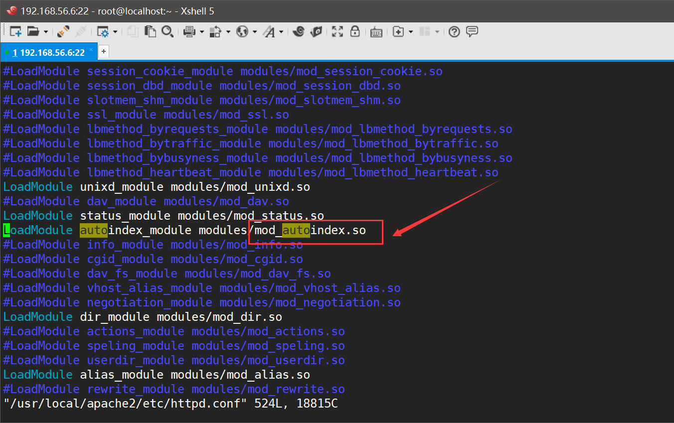Image resolution: width=674 pixels, height=423 pixels.
Task: Click the Print icon
Action: click(189, 32)
